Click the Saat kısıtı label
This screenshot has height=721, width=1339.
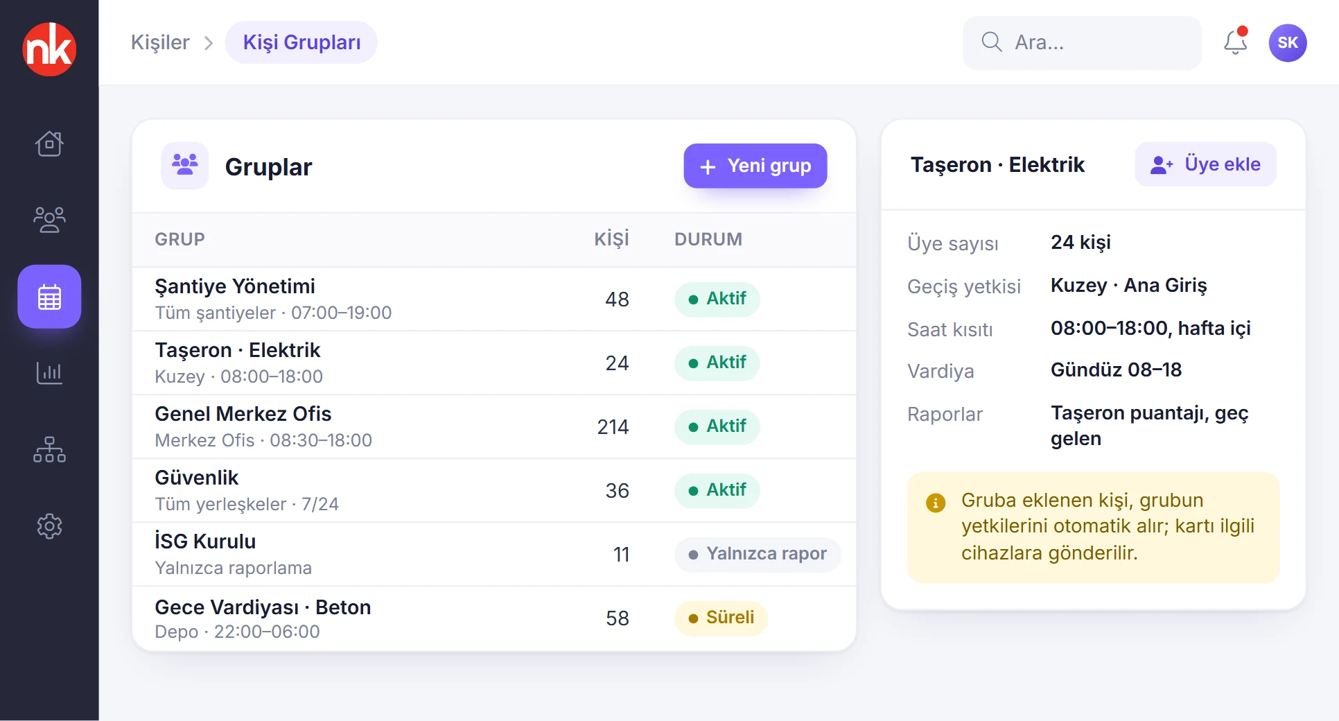(x=950, y=329)
